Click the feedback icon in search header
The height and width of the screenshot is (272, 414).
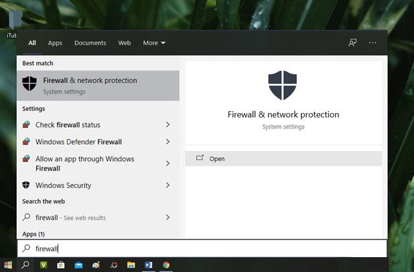[353, 43]
